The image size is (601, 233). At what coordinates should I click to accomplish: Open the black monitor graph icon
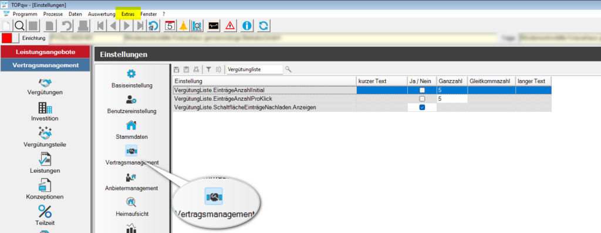[x=214, y=26]
